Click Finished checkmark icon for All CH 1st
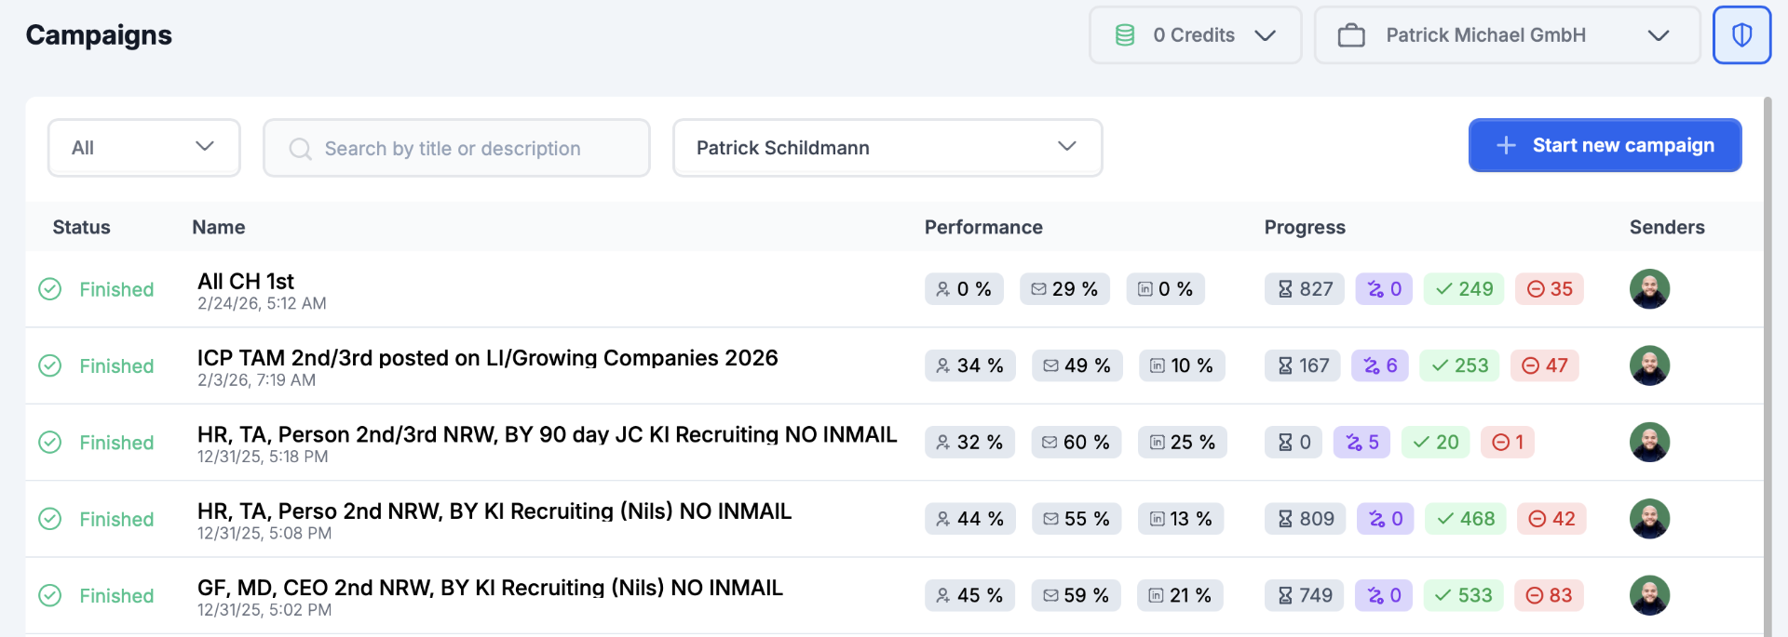The height and width of the screenshot is (637, 1788). point(50,289)
